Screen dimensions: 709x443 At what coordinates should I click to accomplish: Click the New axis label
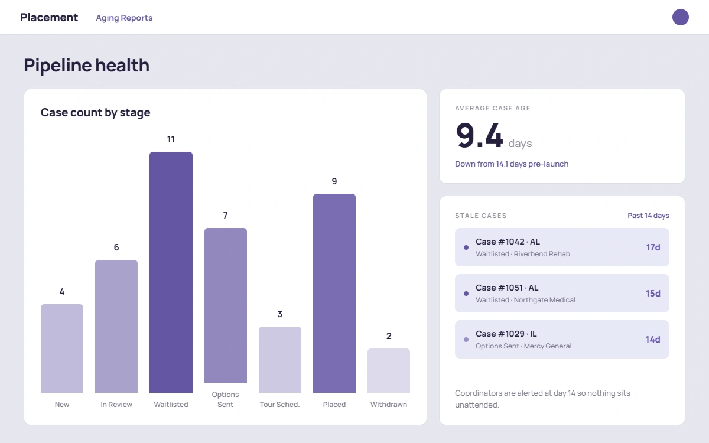coord(62,405)
